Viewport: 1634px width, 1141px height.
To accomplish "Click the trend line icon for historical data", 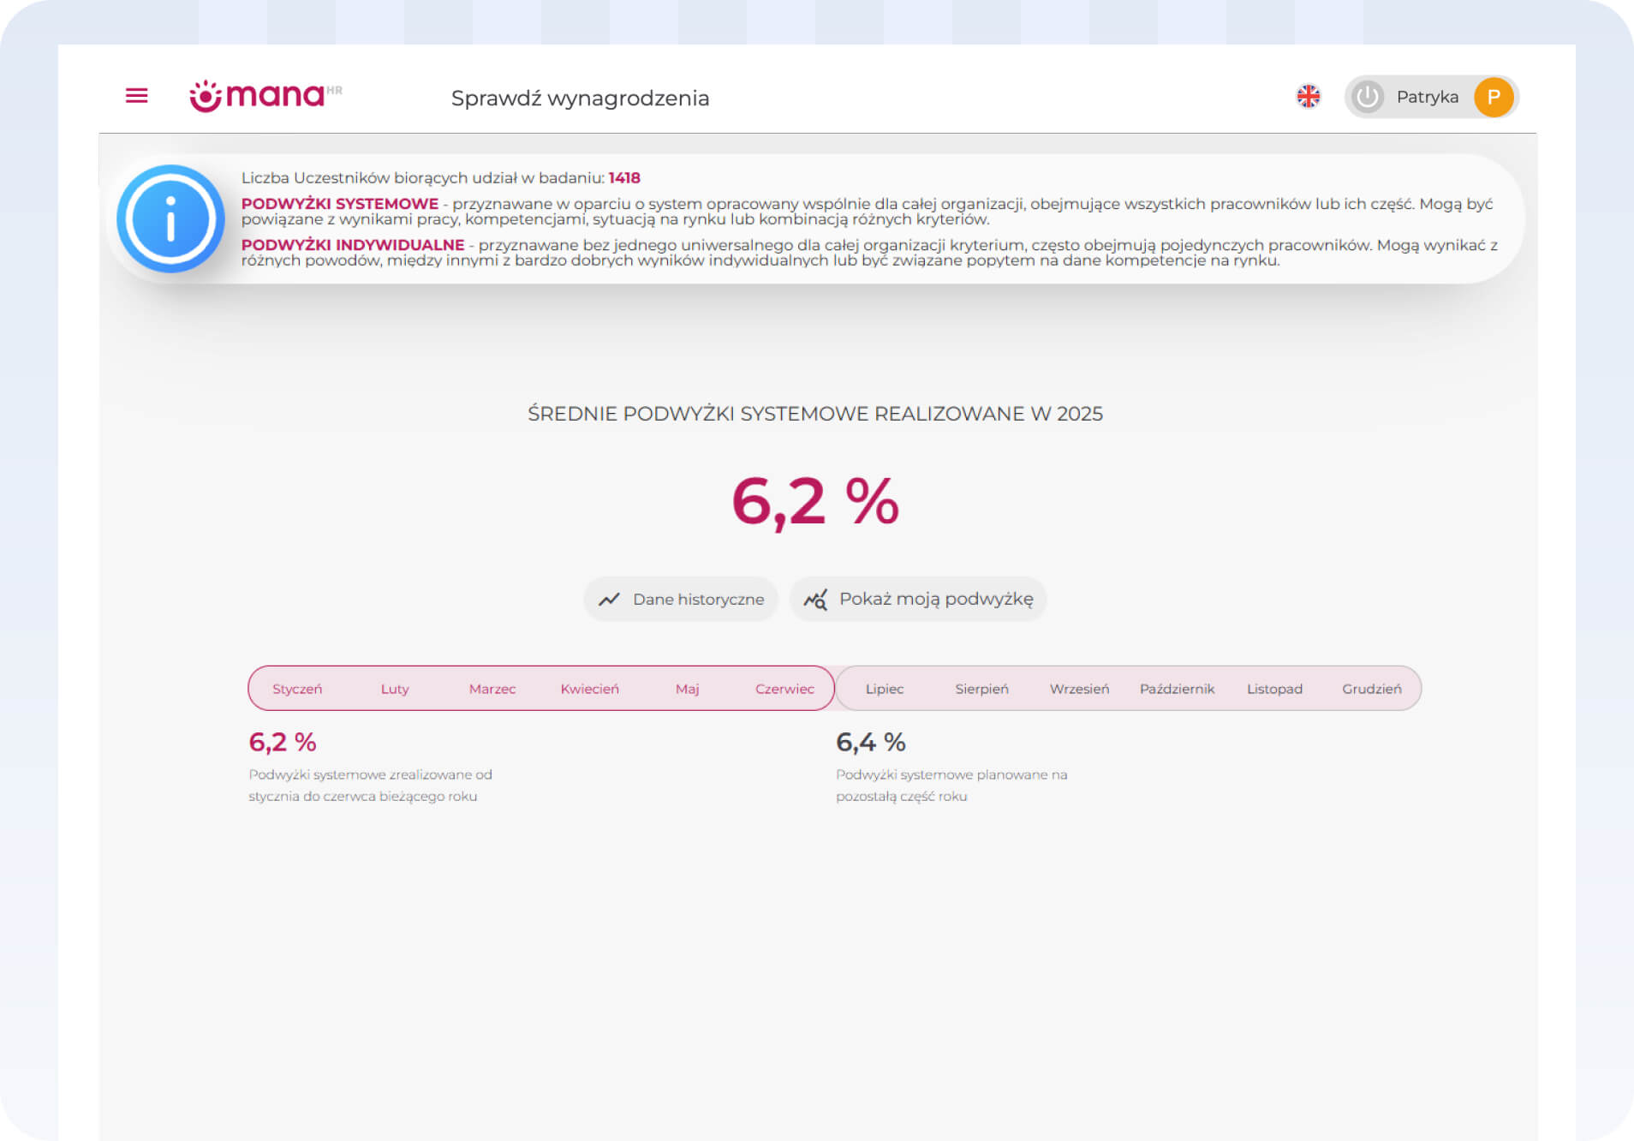I will pyautogui.click(x=609, y=600).
